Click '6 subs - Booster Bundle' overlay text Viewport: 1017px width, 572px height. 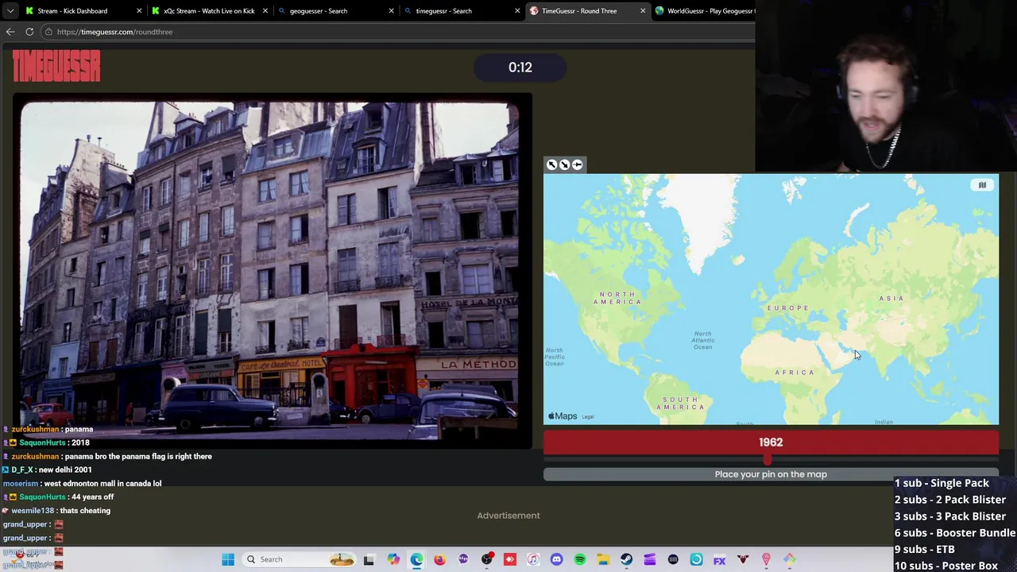point(955,533)
